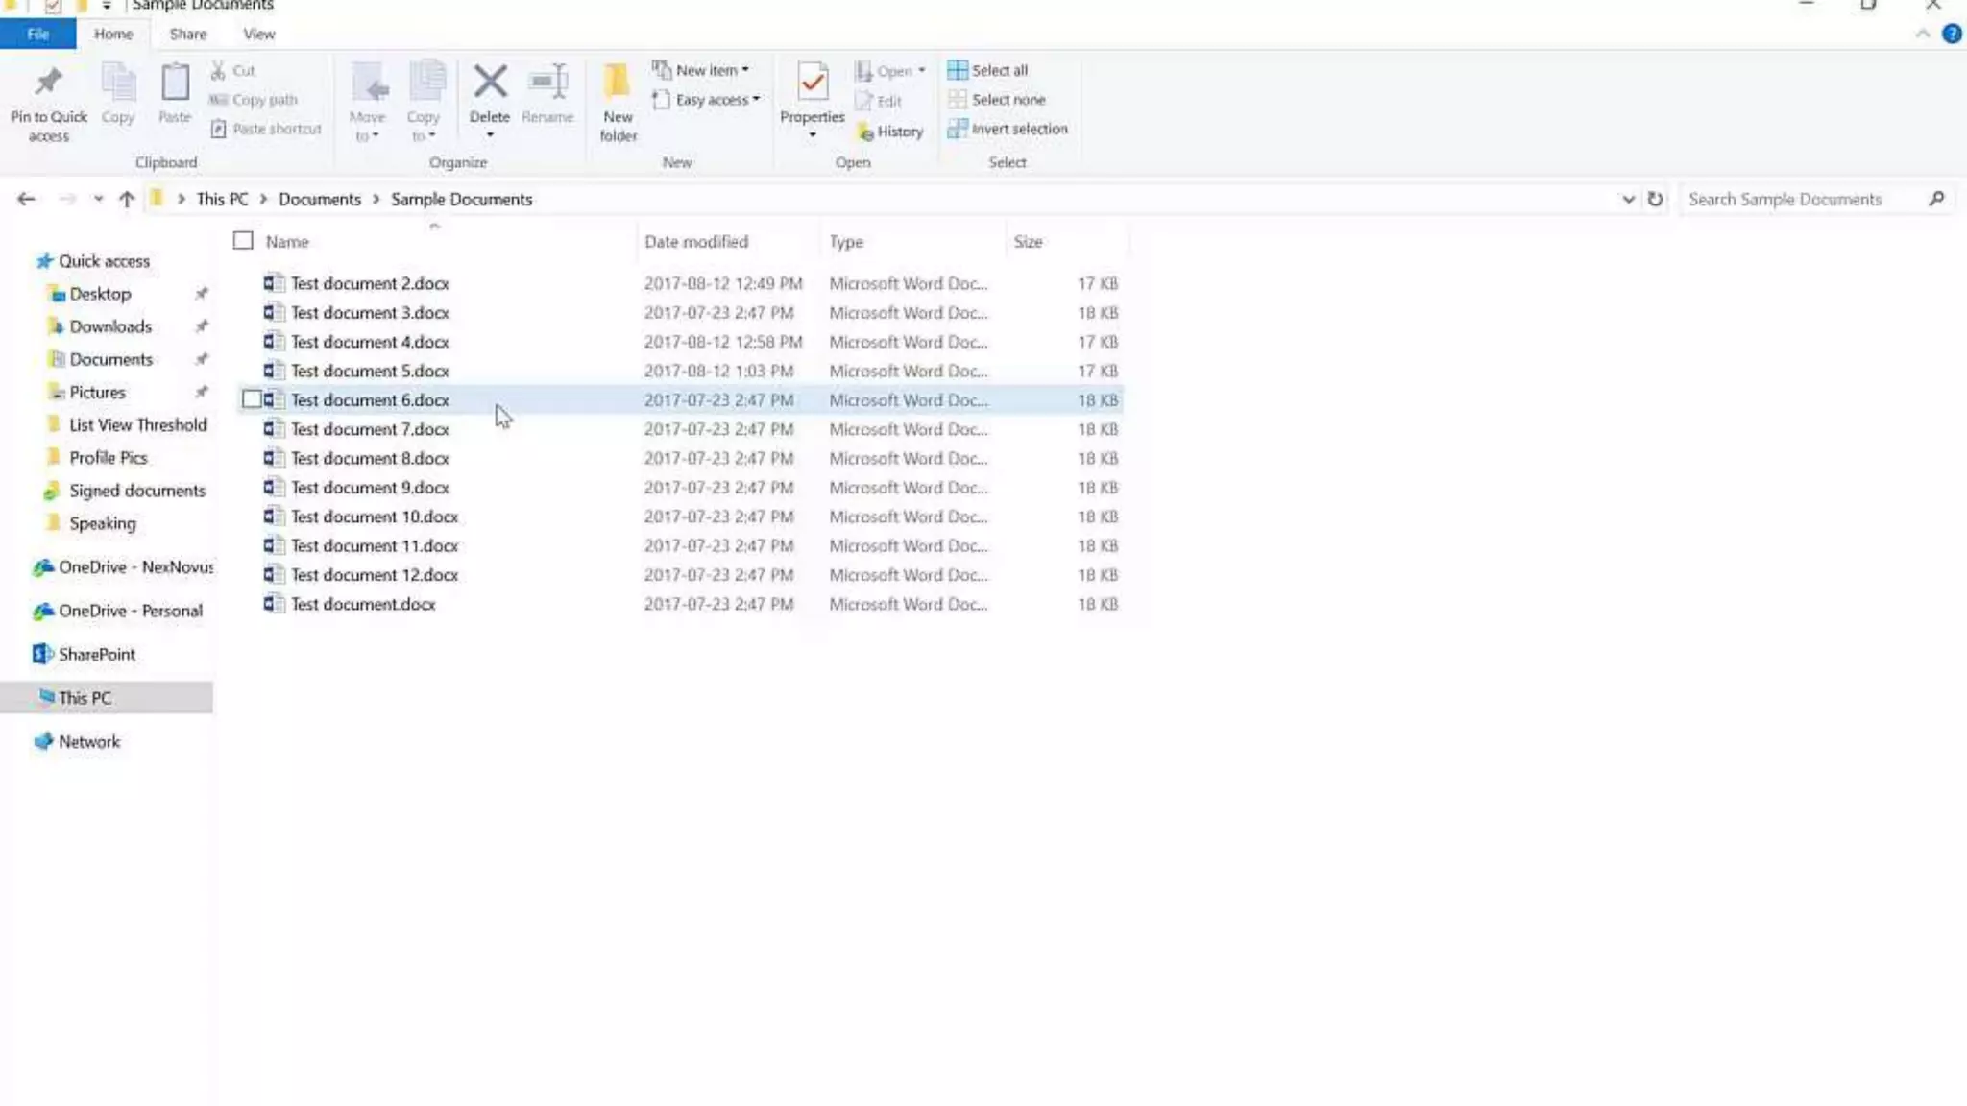Go up one folder level
Screen dimensions: 1967x1106
pyautogui.click(x=127, y=199)
